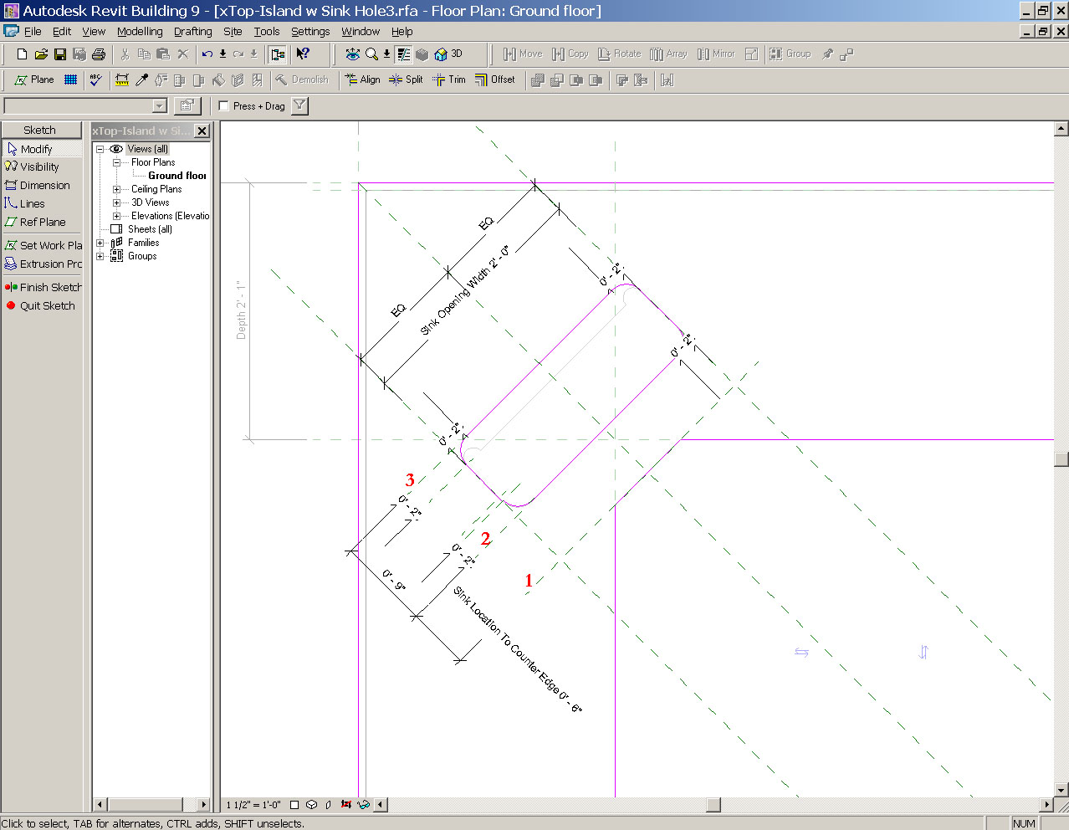Expand the Families tree node
1069x830 pixels.
pyautogui.click(x=100, y=243)
